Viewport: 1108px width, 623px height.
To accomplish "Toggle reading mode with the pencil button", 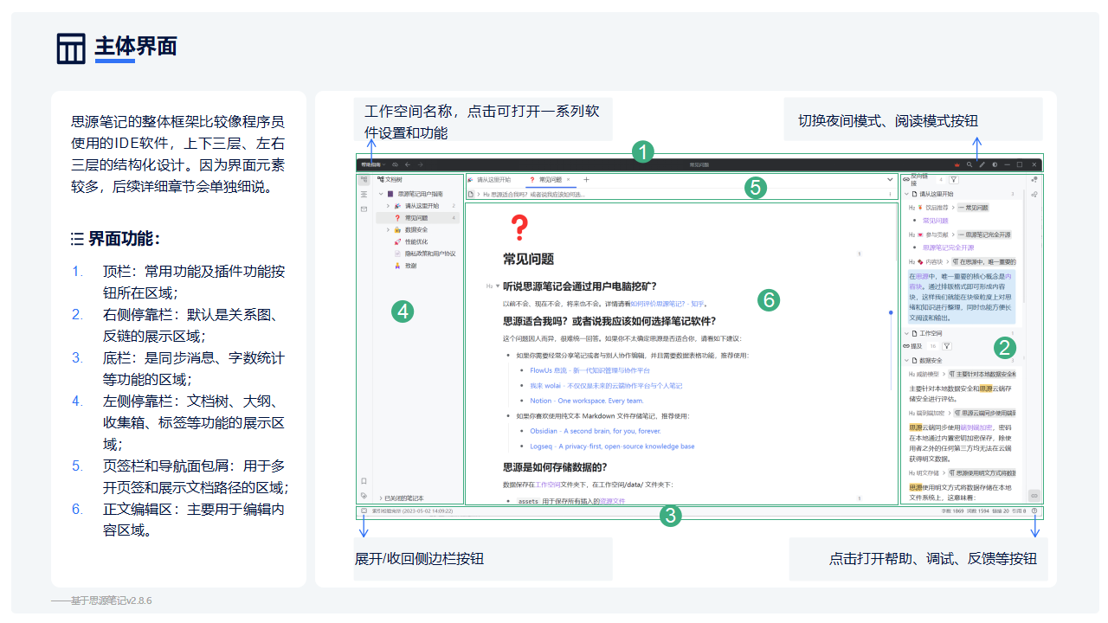I will click(x=982, y=164).
